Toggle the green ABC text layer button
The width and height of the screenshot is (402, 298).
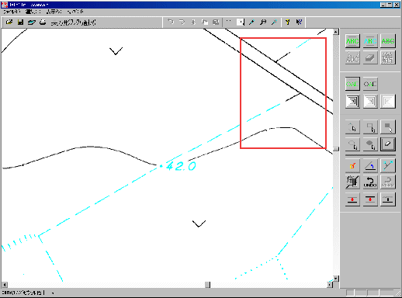tap(352, 41)
